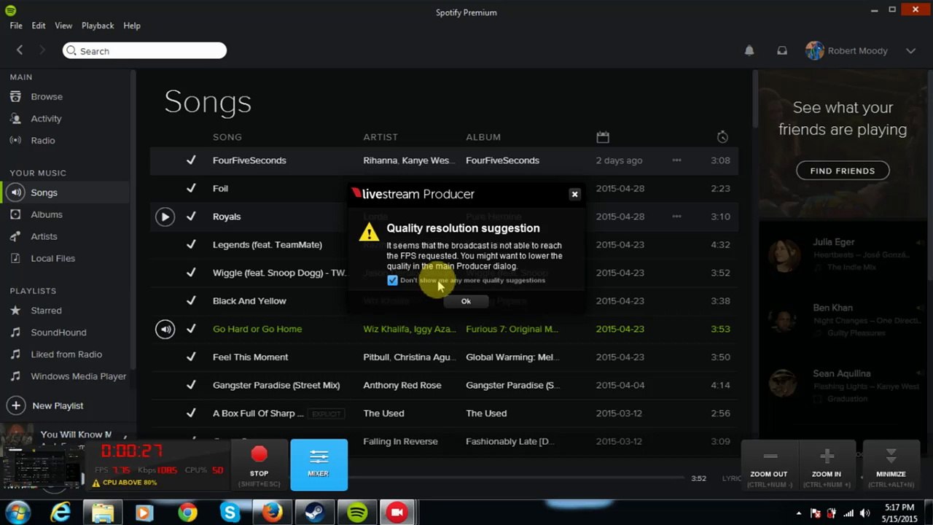Click the song list vertical scrollbar
The height and width of the screenshot is (525, 933).
click(x=755, y=98)
